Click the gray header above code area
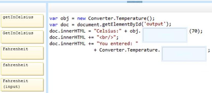Viewport: 212px width, 93px height. point(130,8)
